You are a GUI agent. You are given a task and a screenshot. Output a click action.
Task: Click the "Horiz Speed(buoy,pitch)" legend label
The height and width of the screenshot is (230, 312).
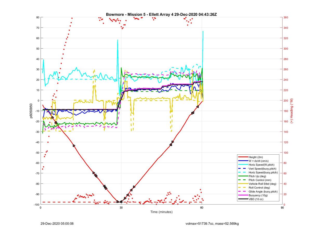[x=263, y=173]
